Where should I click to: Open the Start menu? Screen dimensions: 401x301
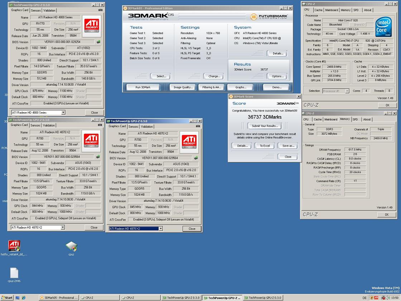point(7,298)
